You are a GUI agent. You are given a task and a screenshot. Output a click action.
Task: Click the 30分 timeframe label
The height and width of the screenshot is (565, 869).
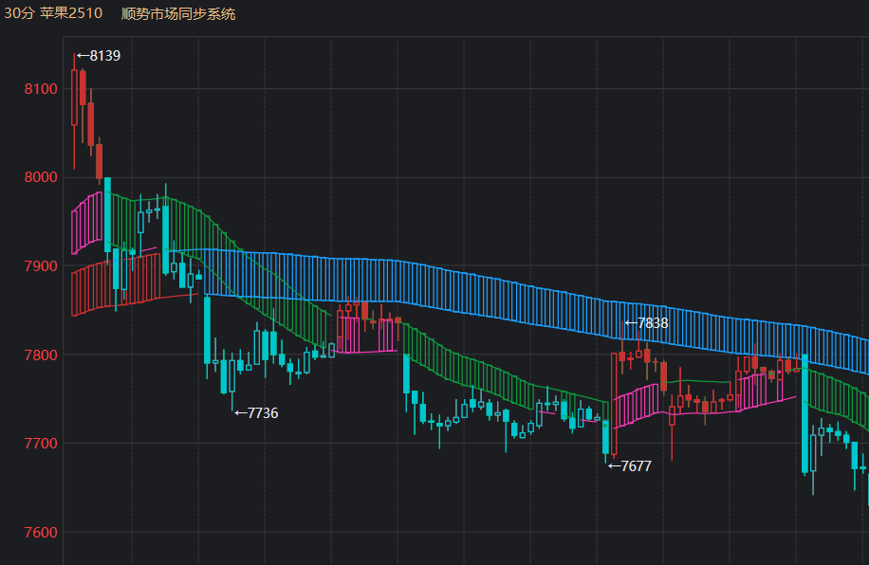pos(19,13)
